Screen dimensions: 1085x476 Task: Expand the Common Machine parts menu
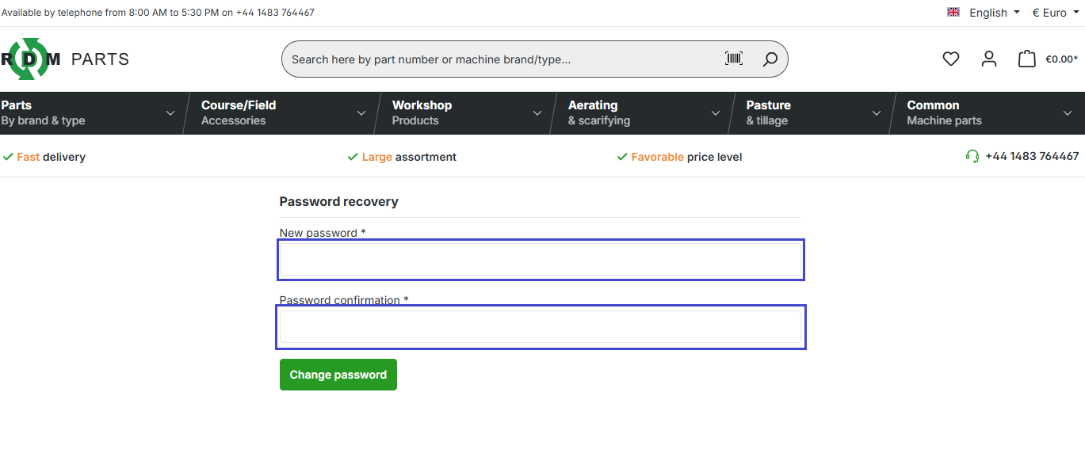click(988, 113)
